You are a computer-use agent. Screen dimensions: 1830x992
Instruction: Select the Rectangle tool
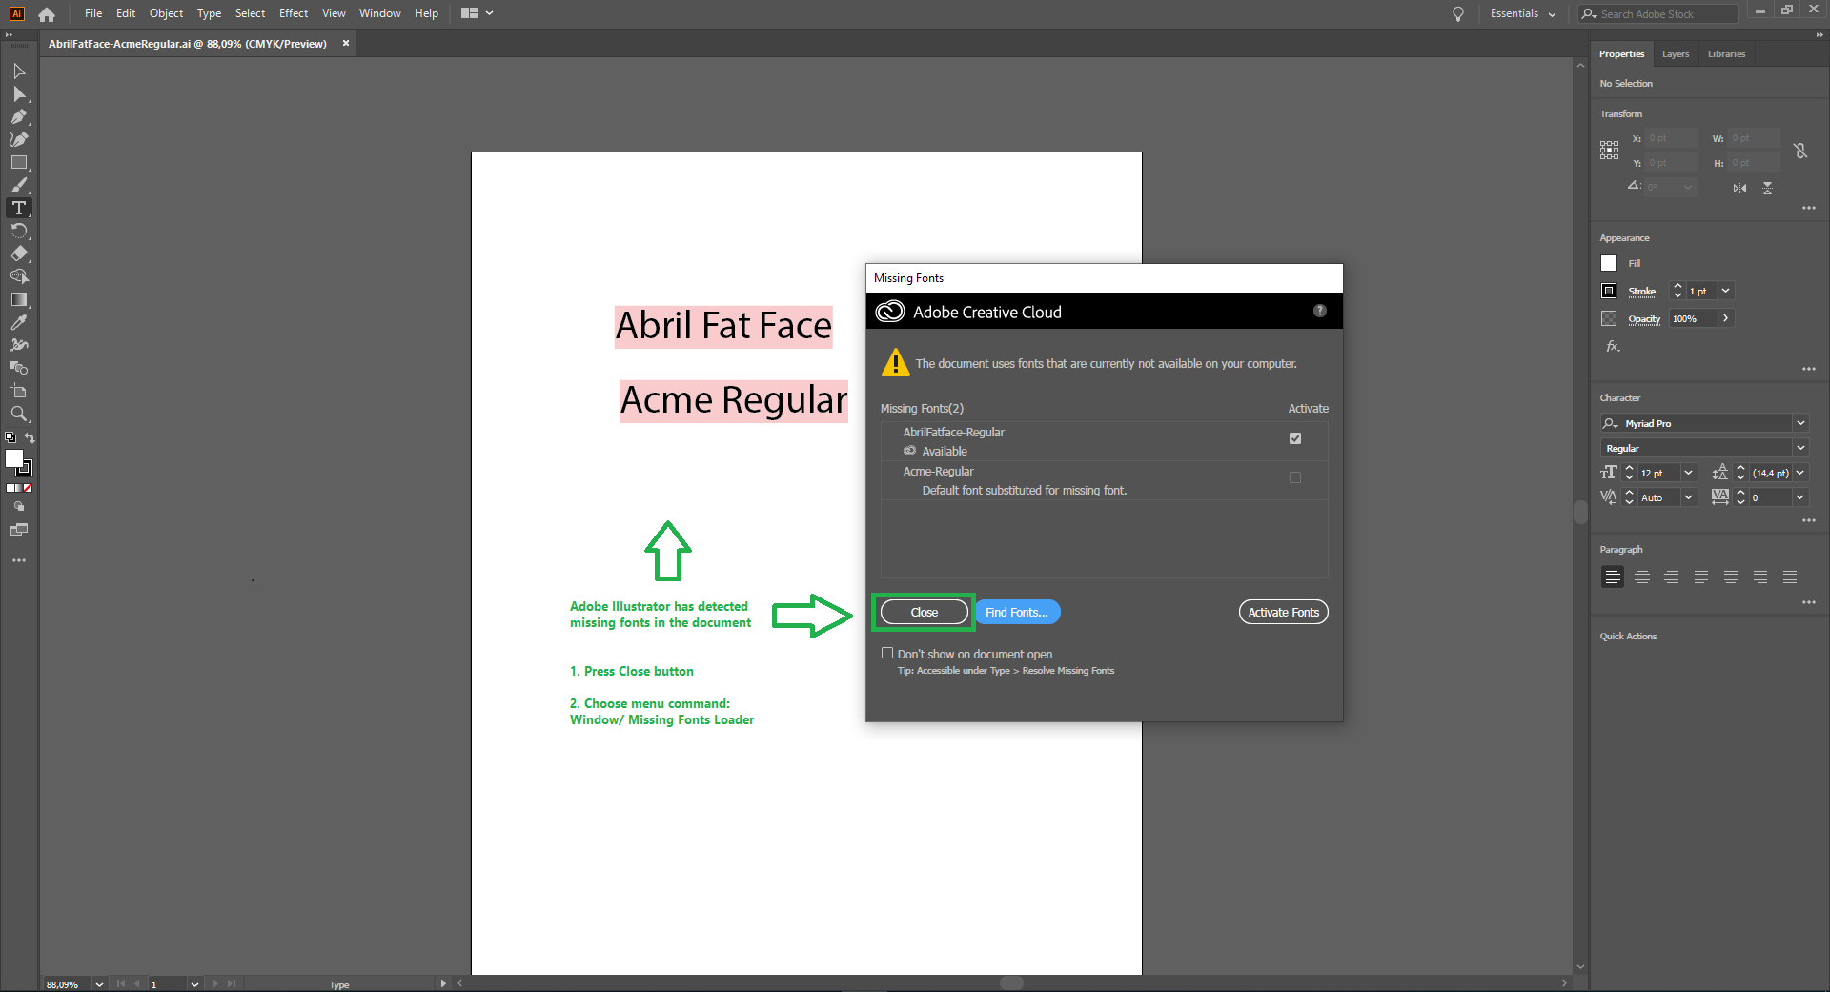pyautogui.click(x=18, y=163)
